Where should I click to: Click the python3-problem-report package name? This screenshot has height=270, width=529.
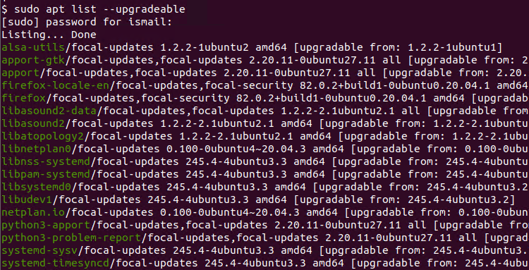coord(71,238)
